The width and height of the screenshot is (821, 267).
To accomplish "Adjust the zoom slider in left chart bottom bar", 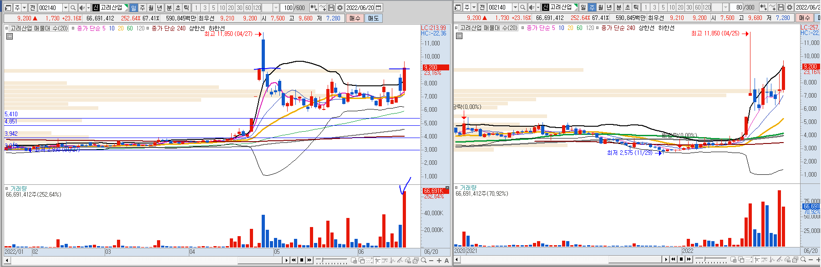I will pyautogui.click(x=331, y=260).
